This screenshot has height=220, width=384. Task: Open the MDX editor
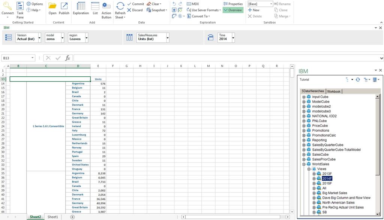pyautogui.click(x=193, y=4)
